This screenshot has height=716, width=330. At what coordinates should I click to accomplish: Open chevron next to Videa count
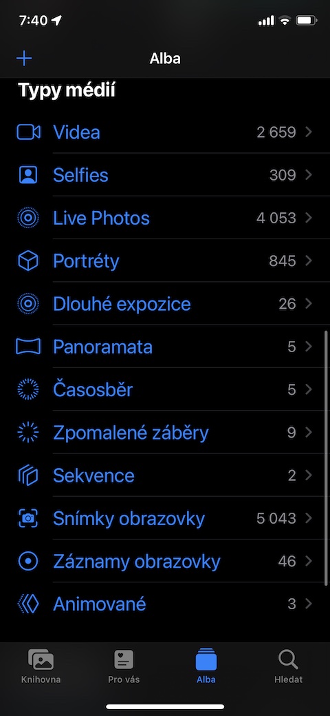pyautogui.click(x=309, y=132)
